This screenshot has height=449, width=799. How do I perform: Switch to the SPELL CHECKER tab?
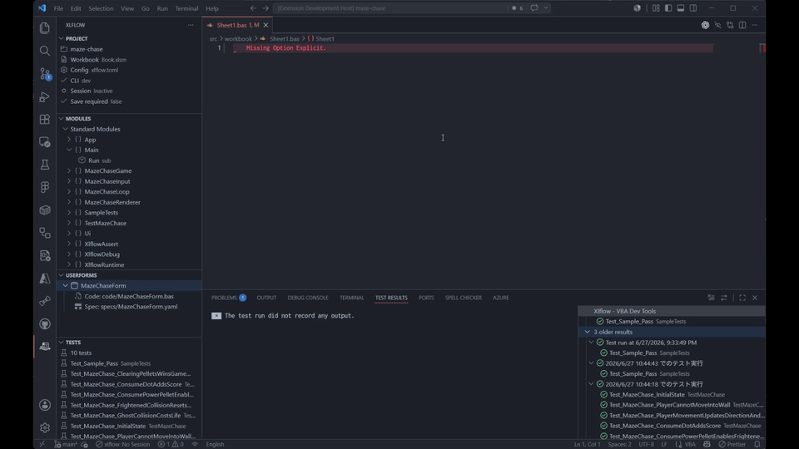point(464,298)
